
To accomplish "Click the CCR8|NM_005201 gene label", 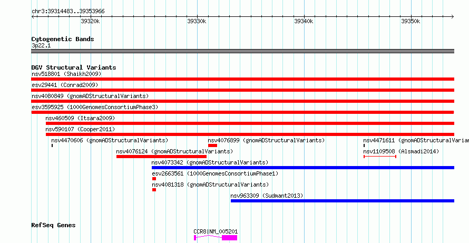I will pos(216,231).
